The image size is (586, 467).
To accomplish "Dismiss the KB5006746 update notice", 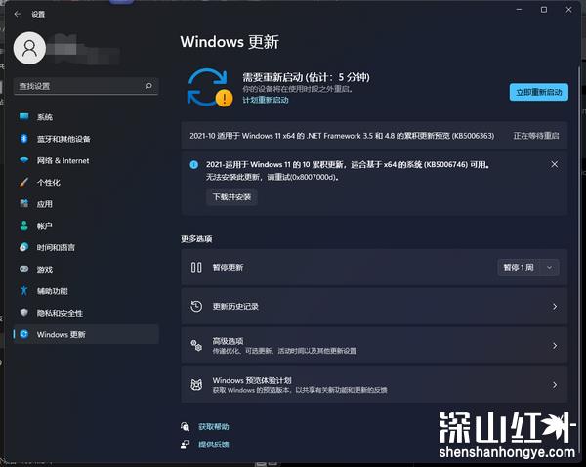I will tap(554, 164).
